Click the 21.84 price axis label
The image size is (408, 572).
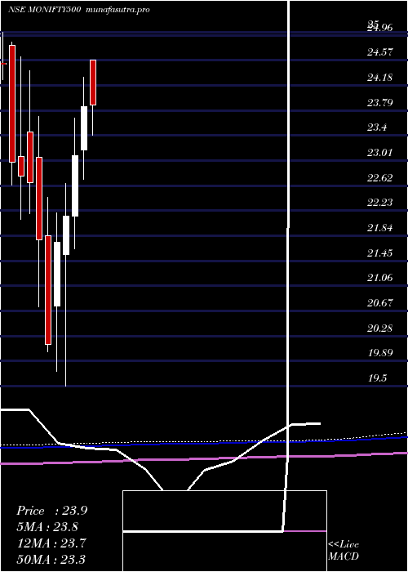(x=379, y=228)
